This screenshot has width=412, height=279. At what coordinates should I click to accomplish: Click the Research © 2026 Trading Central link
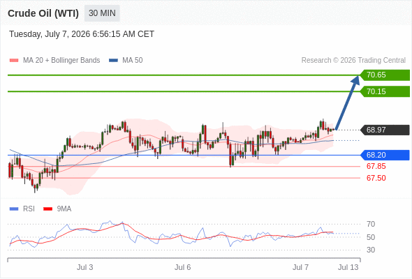pos(353,61)
